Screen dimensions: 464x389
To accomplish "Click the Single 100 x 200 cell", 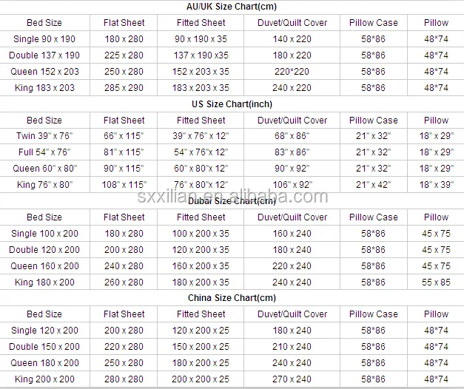I will pos(44,234).
